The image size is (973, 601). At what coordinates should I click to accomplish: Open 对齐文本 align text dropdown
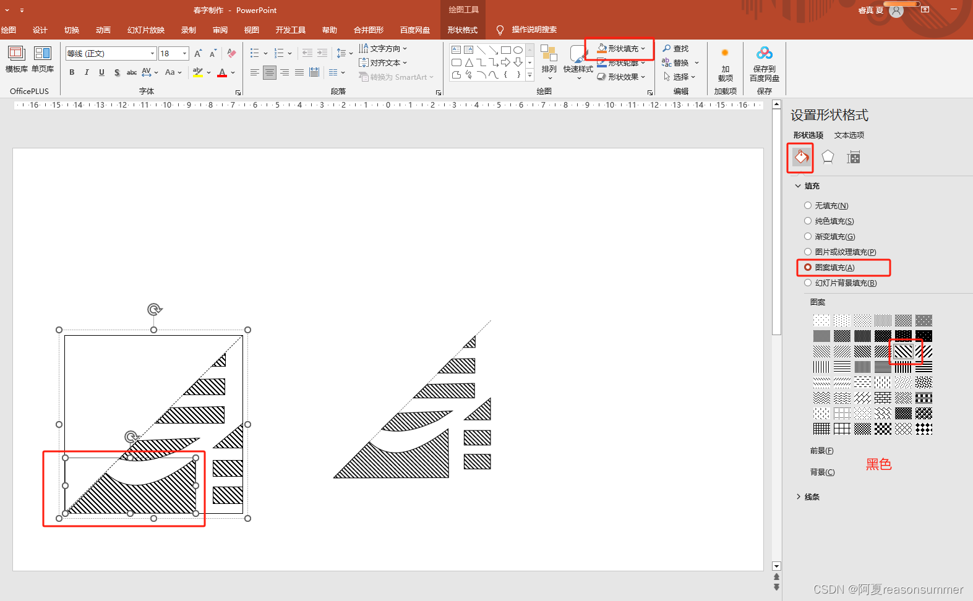383,62
